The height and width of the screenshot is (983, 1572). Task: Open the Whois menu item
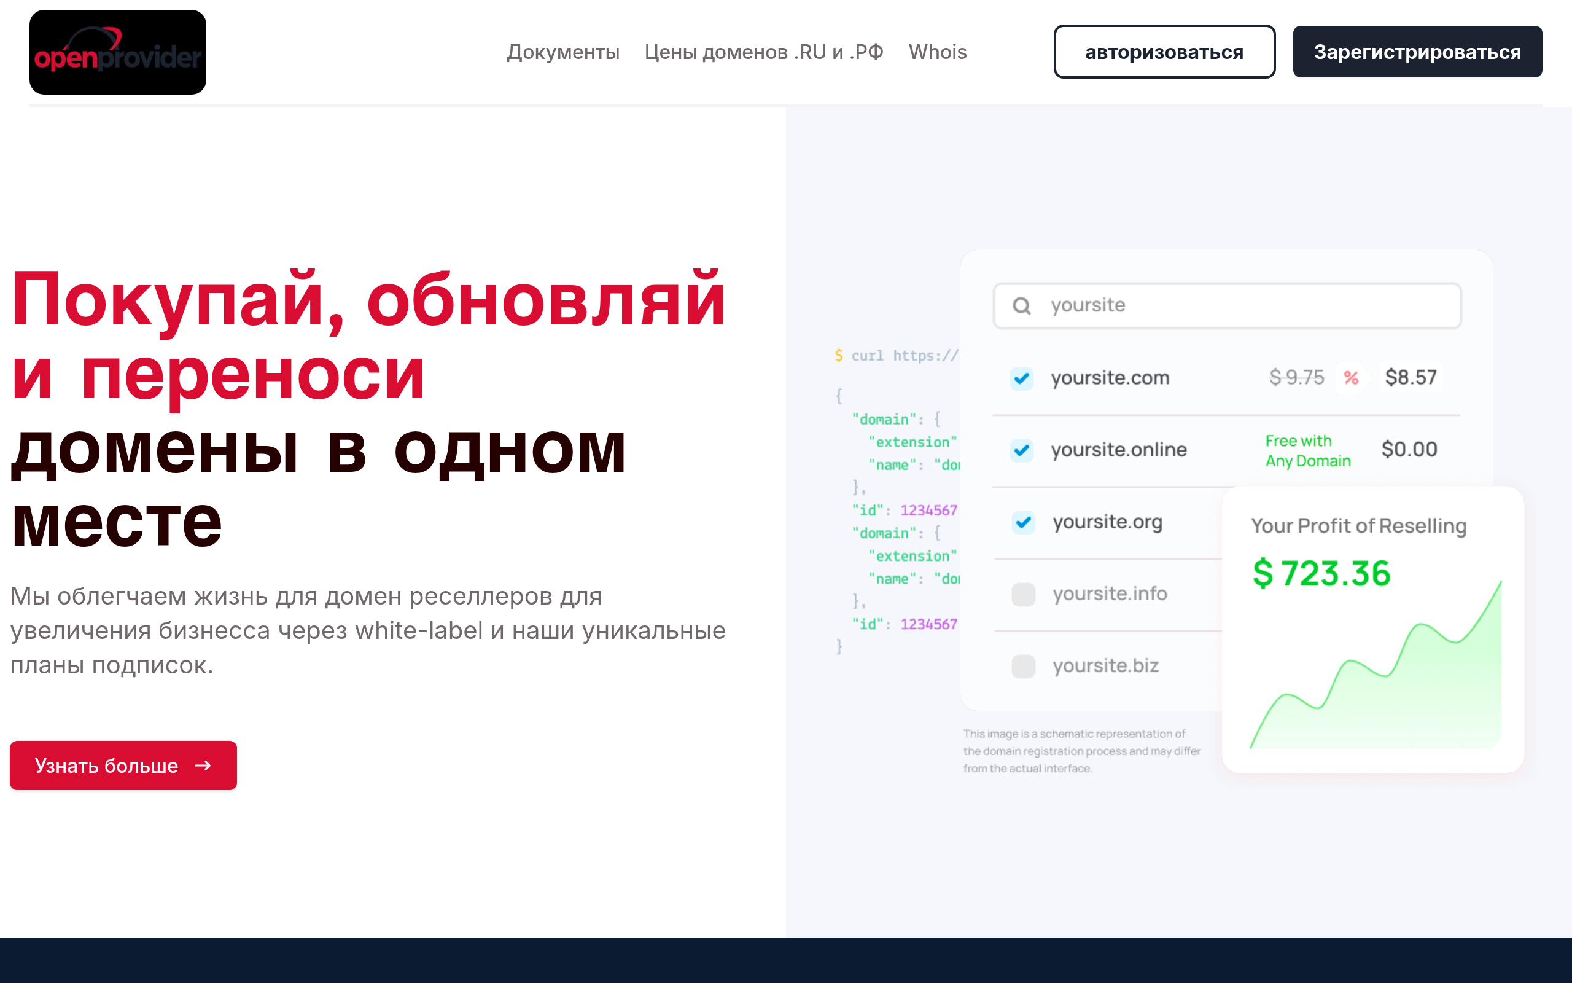click(x=937, y=52)
